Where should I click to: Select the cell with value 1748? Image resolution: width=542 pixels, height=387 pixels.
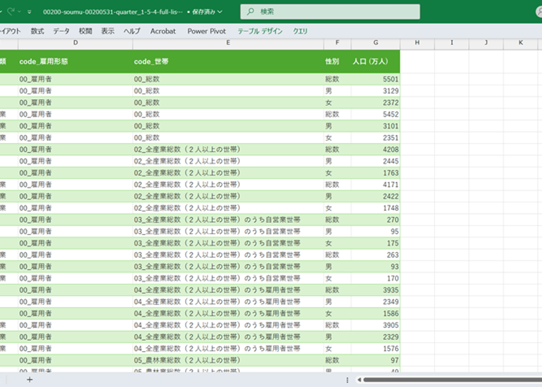pyautogui.click(x=376, y=208)
